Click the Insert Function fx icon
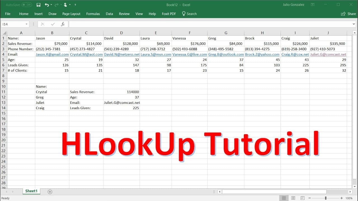 pyautogui.click(x=63, y=24)
